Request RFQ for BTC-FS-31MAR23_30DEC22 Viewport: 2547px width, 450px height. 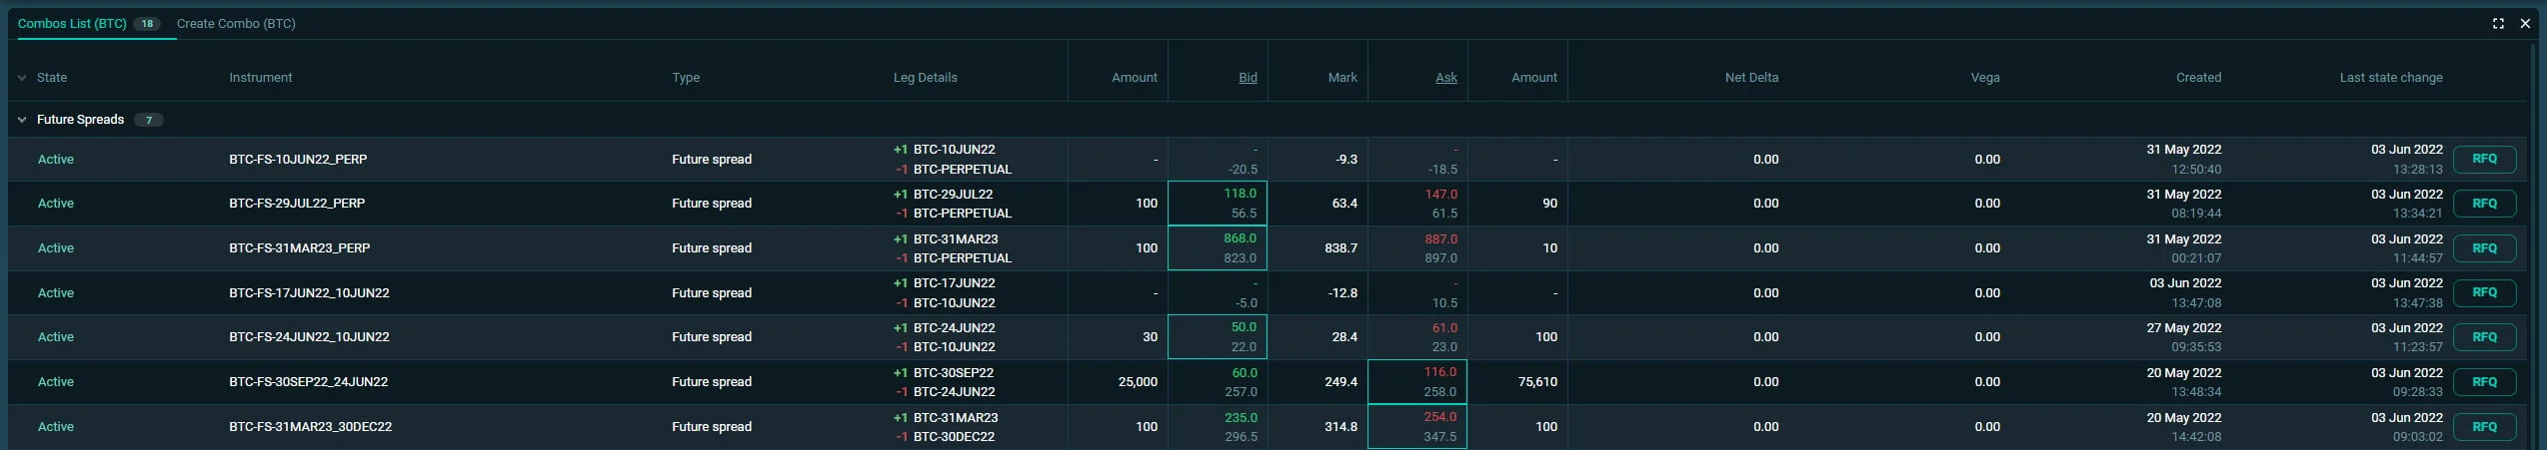click(x=2484, y=427)
